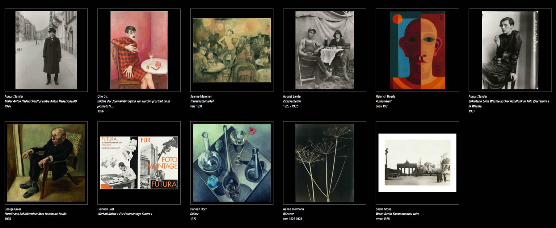Select the Transvestitenlokal painting thumbnail
Image resolution: width=556 pixels, height=228 pixels.
coord(232,50)
